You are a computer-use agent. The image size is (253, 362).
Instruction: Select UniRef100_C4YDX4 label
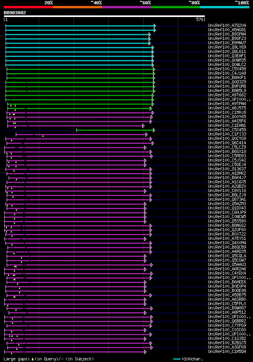(227, 273)
